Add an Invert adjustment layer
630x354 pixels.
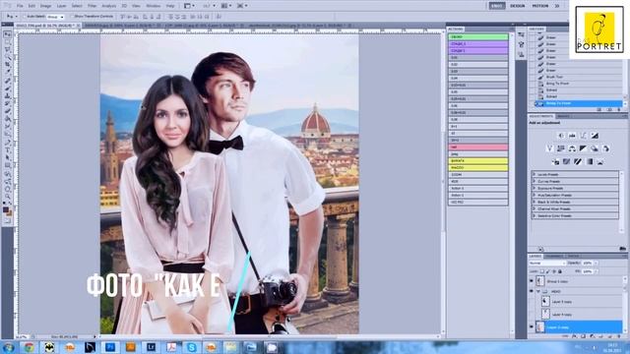pos(555,161)
